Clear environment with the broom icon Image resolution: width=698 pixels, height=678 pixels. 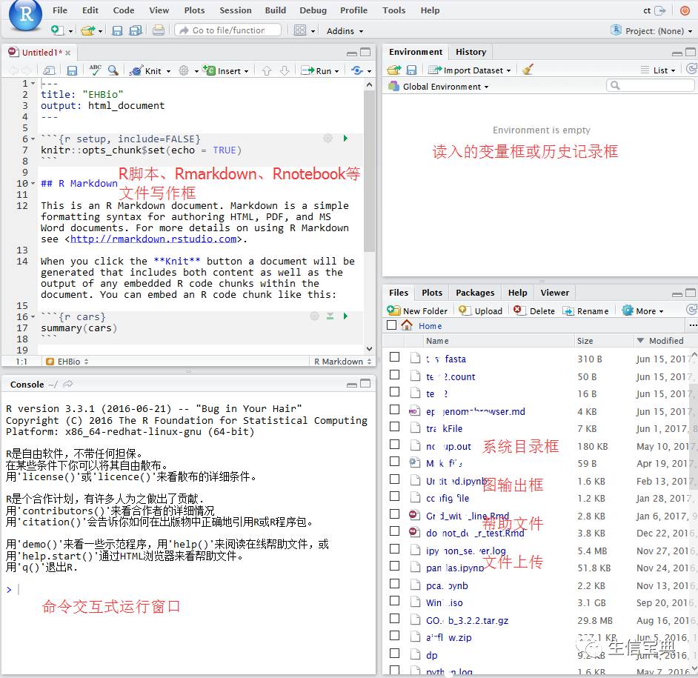click(528, 70)
